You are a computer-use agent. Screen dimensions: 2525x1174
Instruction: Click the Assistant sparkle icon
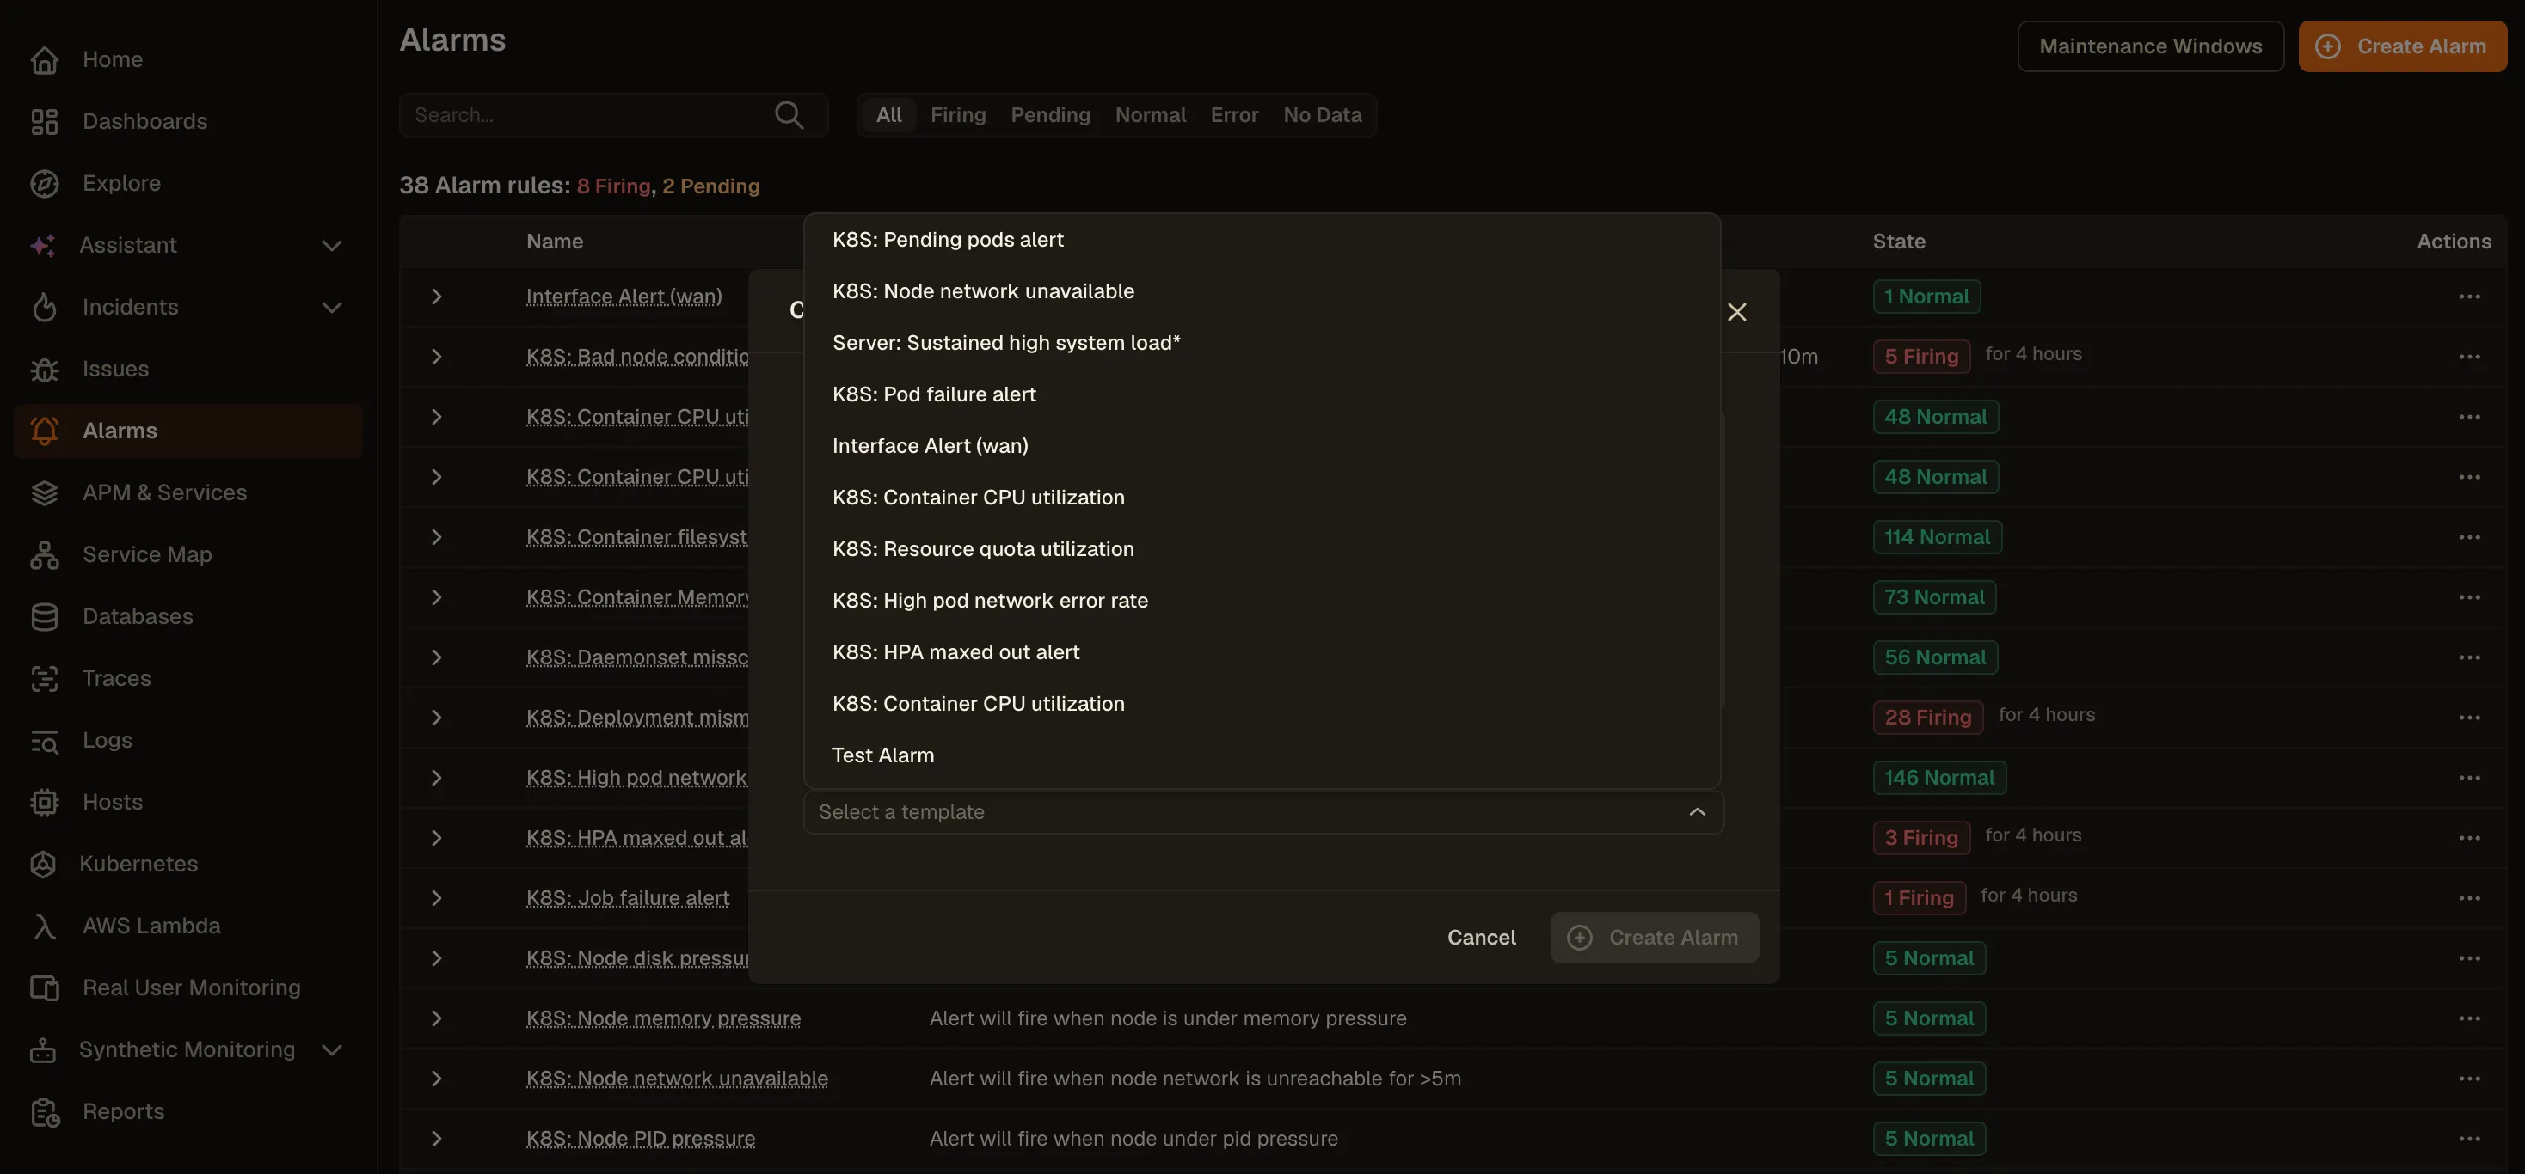coord(42,245)
